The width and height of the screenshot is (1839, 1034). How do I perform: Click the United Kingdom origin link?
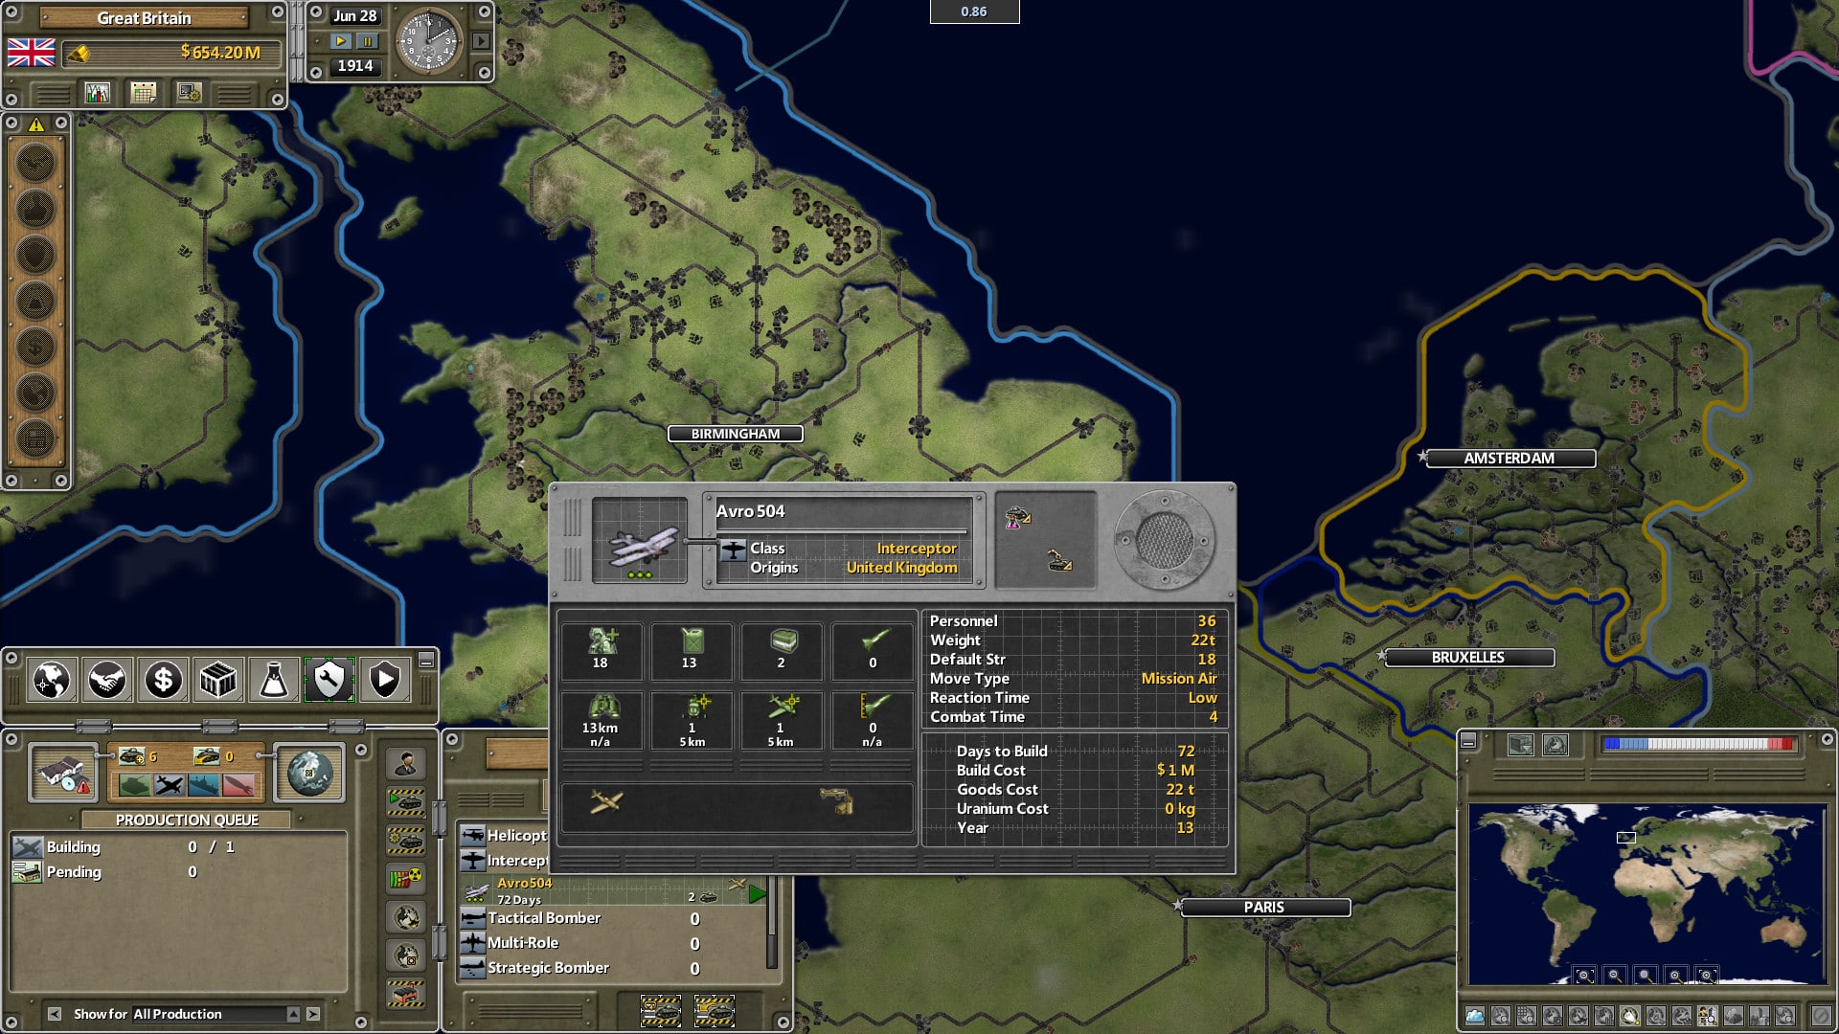point(900,568)
